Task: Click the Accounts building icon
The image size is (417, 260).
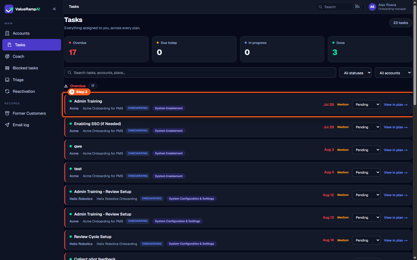Action: [7, 33]
